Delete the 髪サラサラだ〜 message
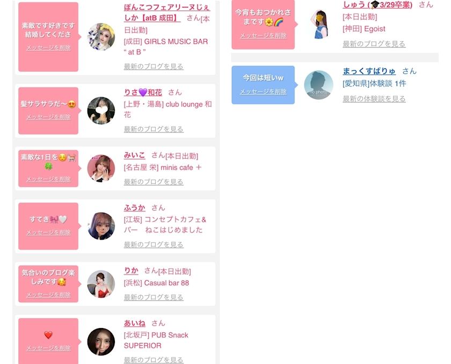This screenshot has width=451, height=364. [49, 117]
